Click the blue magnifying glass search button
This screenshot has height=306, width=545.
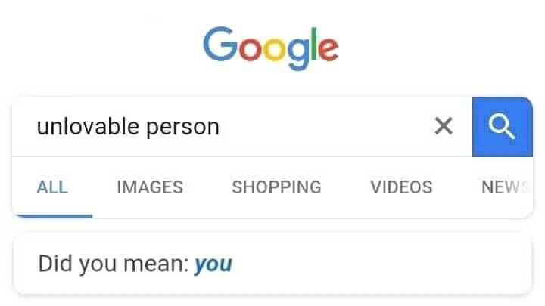[x=503, y=127]
